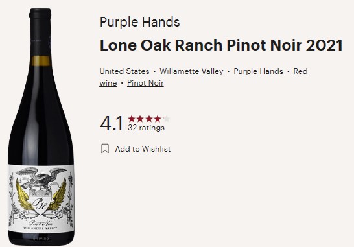Open the United States link
This screenshot has width=354, height=247.
[x=124, y=71]
